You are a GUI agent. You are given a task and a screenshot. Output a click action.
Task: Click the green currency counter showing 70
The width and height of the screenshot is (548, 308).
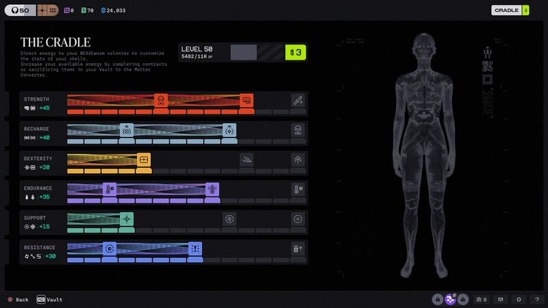coord(88,10)
